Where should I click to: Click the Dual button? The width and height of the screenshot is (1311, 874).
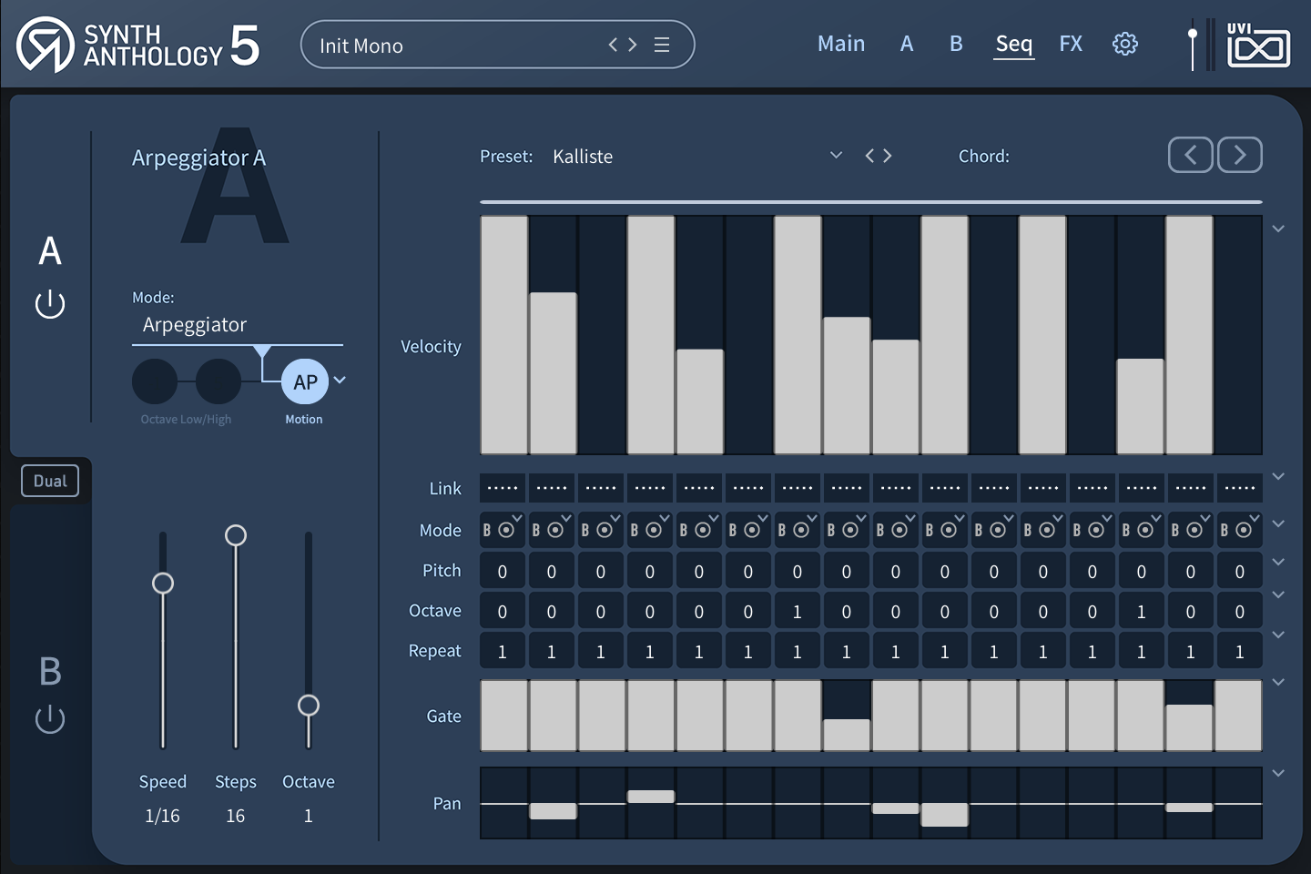(50, 481)
